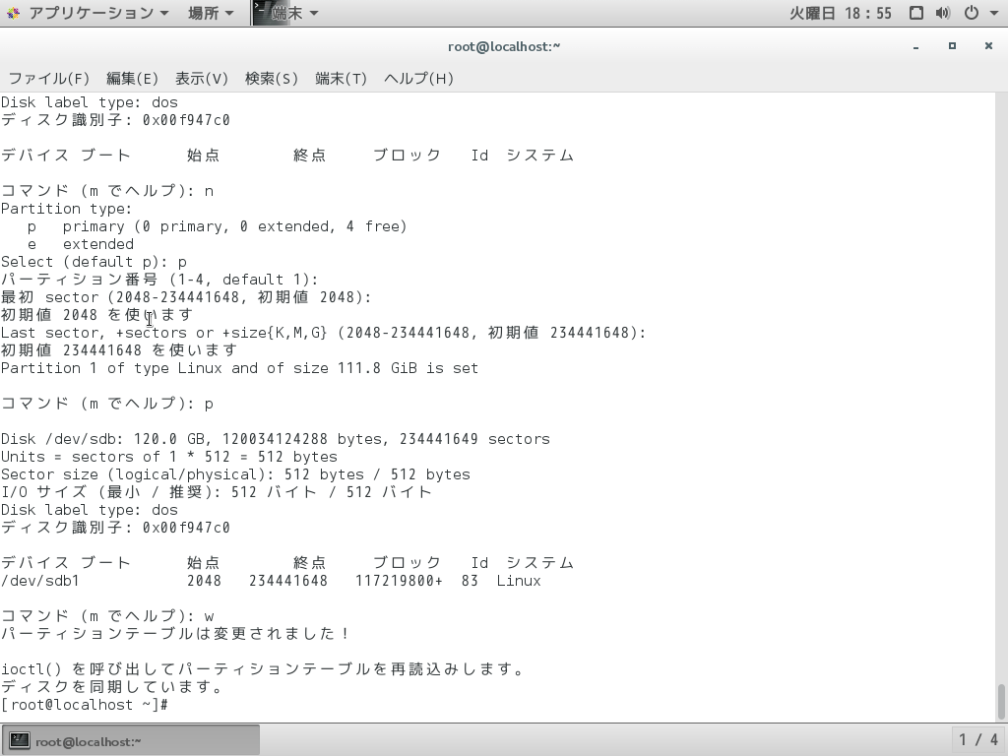Click the terminal app icon in the top panel
Screen dimensions: 1008x756
point(262,13)
